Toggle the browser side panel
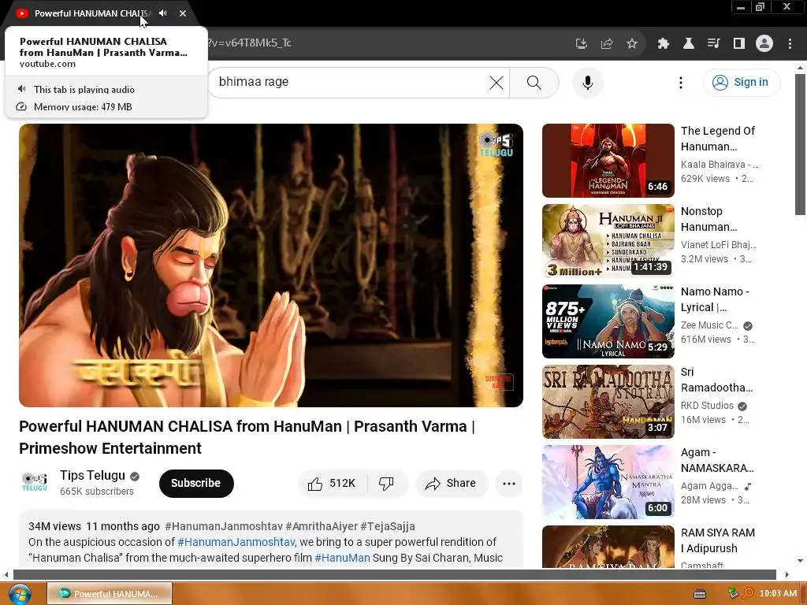The image size is (807, 605). (739, 44)
